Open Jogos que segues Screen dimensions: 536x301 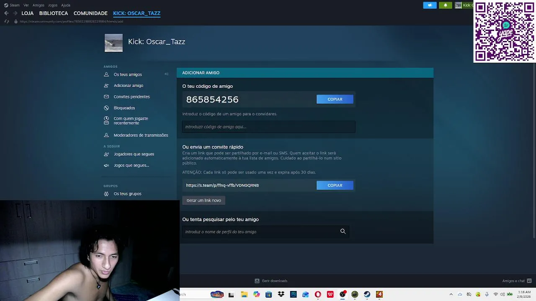click(x=131, y=165)
